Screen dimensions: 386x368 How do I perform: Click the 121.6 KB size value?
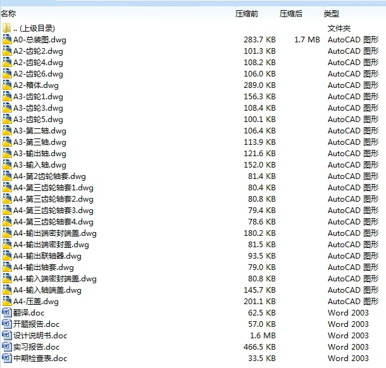[259, 153]
